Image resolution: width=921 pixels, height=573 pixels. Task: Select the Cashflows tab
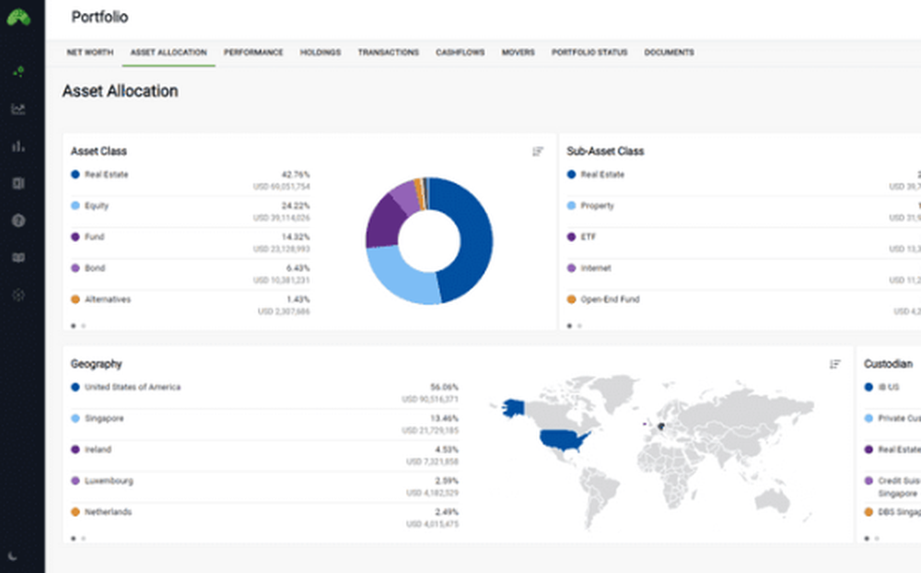[x=460, y=53]
